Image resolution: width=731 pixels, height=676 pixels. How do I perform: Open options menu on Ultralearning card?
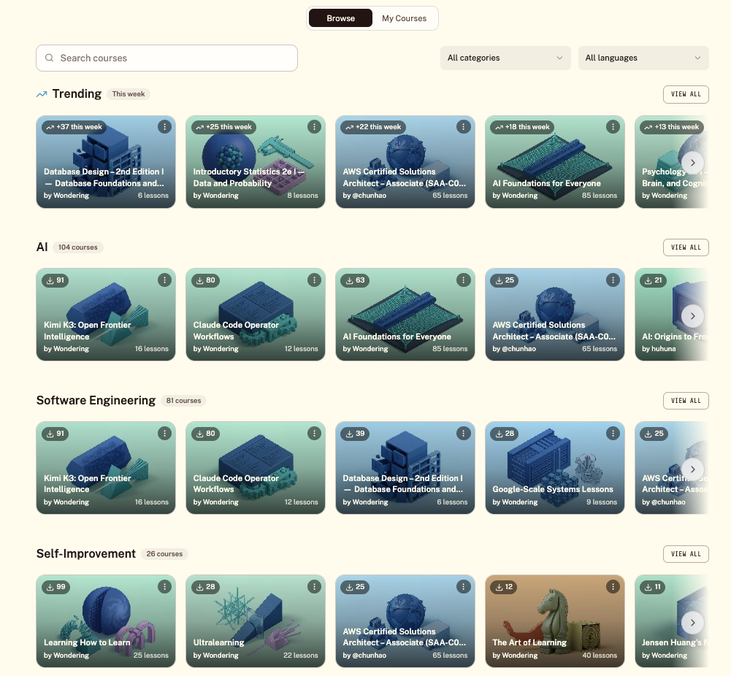pyautogui.click(x=314, y=586)
